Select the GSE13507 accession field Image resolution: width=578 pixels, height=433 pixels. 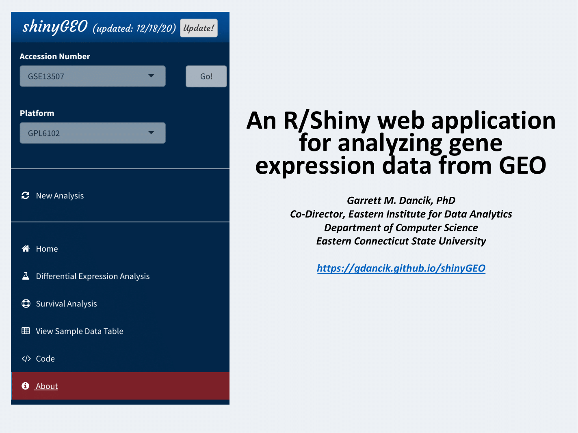click(x=93, y=76)
